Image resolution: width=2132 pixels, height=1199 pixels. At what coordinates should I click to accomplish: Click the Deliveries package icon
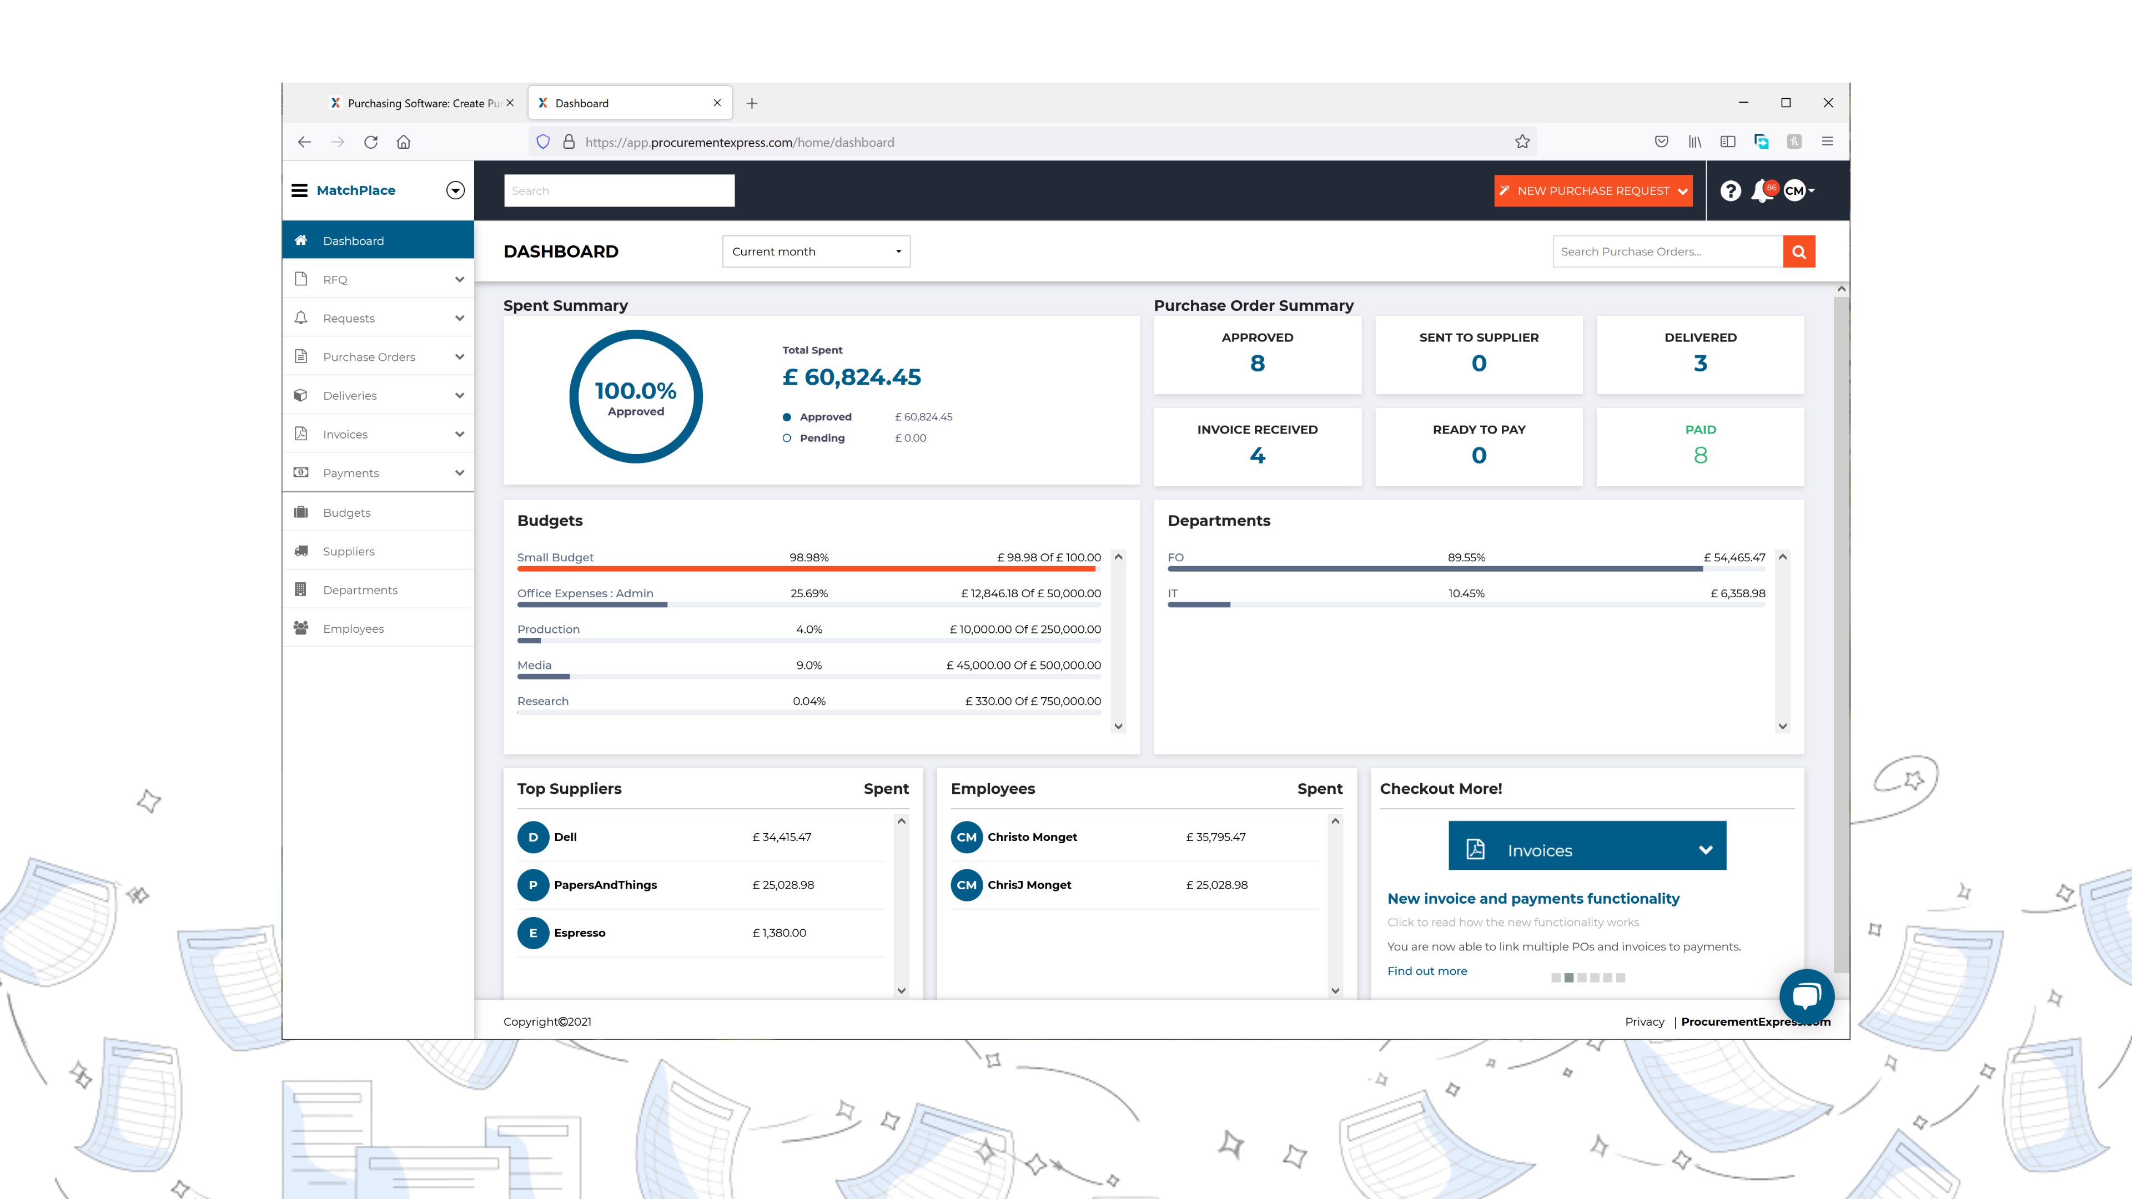301,395
